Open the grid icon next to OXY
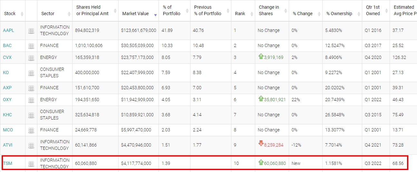 (x=31, y=100)
